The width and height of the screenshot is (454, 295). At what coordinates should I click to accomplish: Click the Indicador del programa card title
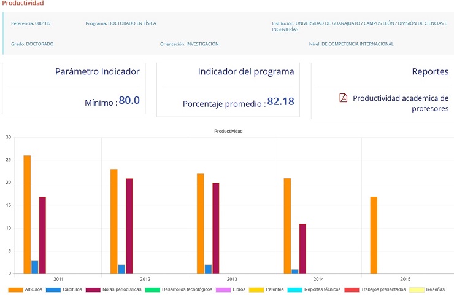tap(246, 71)
